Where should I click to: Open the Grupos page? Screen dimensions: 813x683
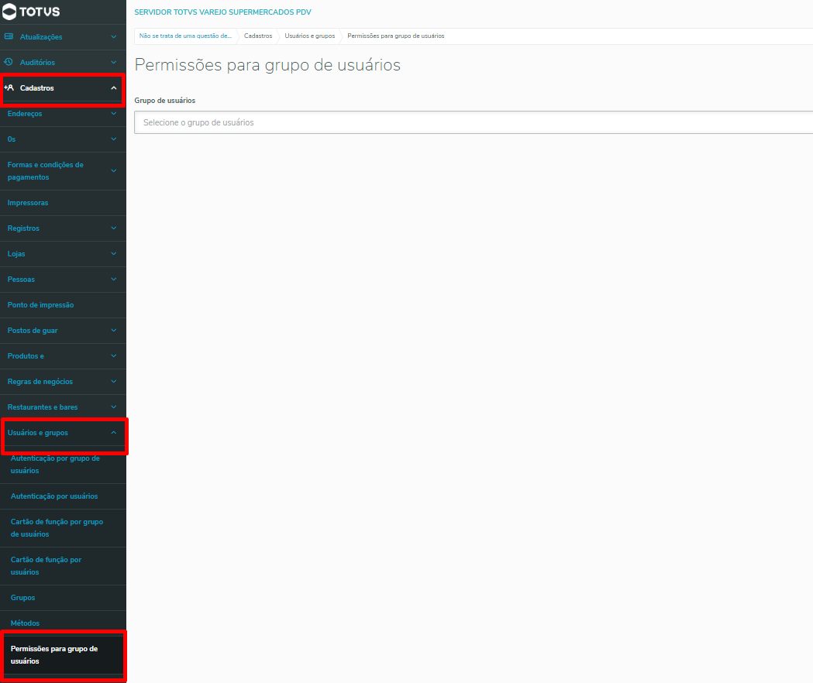click(x=63, y=598)
